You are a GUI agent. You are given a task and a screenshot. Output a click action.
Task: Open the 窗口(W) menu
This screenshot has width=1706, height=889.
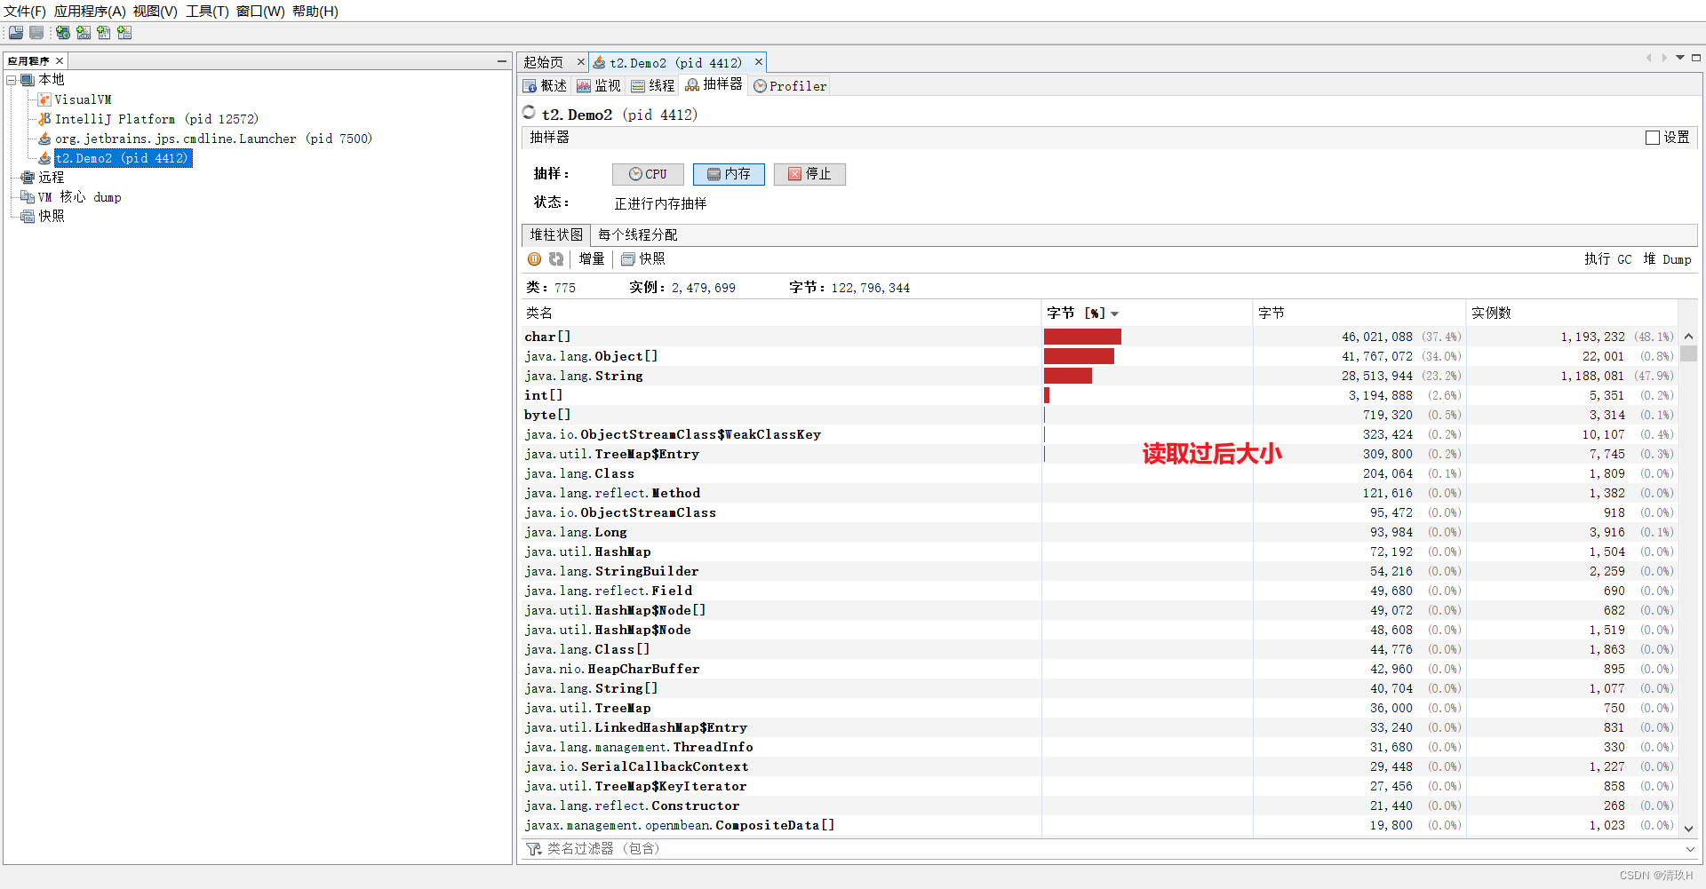tap(260, 12)
